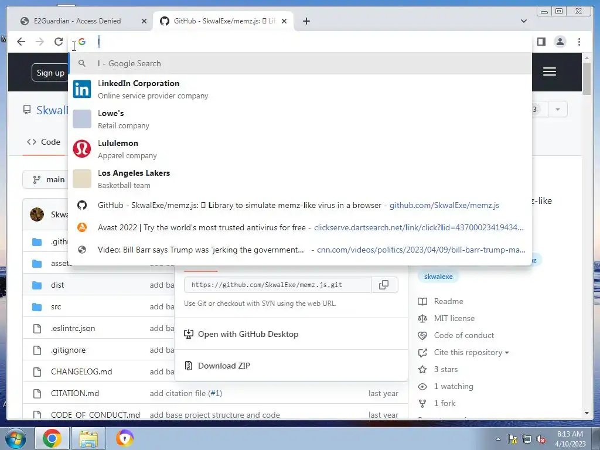Expand the dropdown arrow beside the star count
This screenshot has height=450, width=600.
click(x=558, y=110)
